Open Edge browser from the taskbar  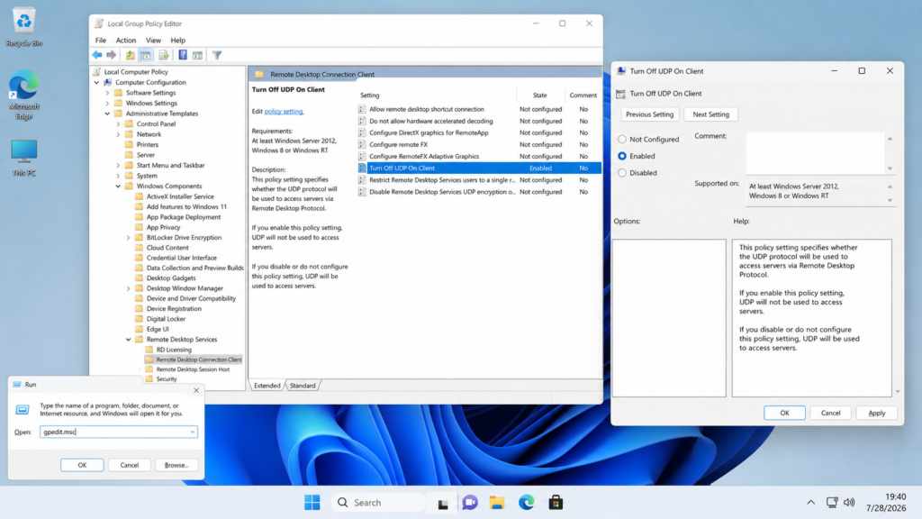(526, 503)
